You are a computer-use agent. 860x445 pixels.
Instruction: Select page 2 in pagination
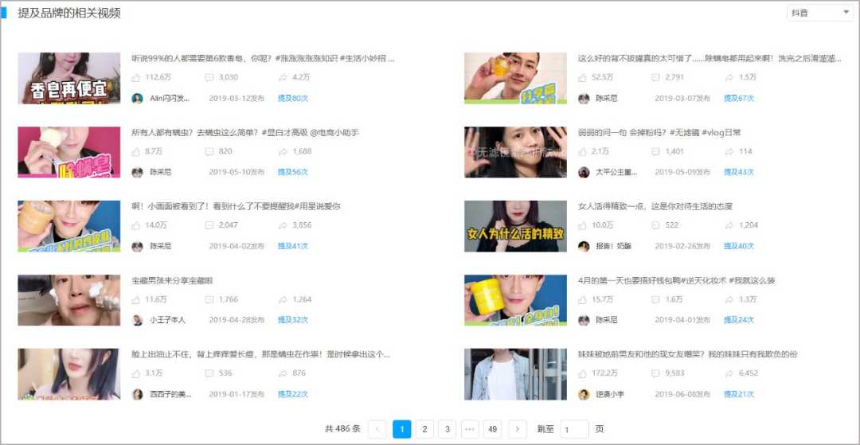(424, 428)
